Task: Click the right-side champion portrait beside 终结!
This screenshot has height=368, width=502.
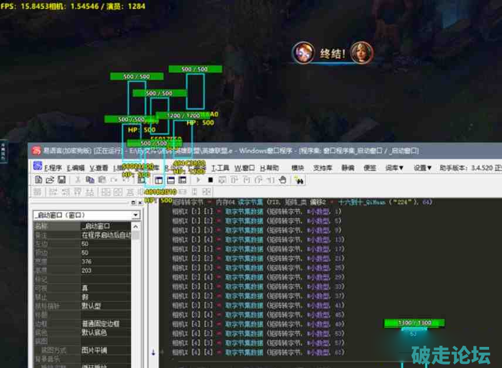Action: pyautogui.click(x=361, y=53)
